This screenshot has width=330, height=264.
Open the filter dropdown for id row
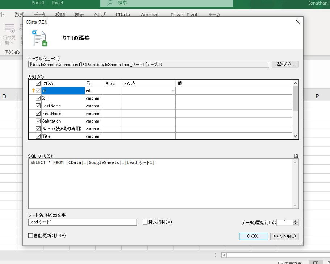173,91
